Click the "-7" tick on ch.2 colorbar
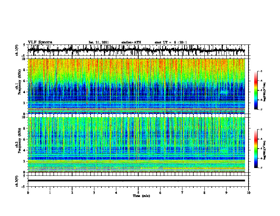Screen dimensions: 280x216 tap(261, 168)
